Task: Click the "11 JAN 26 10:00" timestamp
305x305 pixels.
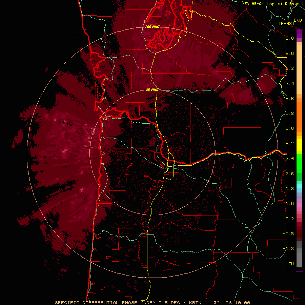Action: click(x=227, y=303)
